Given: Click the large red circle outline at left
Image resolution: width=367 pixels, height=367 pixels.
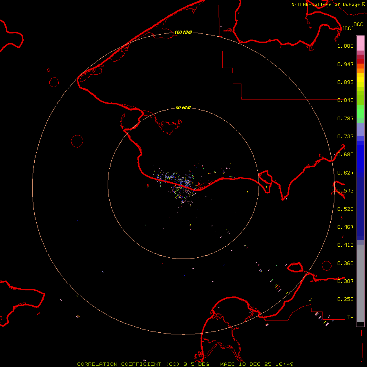Looking at the screenshot, I should click(77, 141).
